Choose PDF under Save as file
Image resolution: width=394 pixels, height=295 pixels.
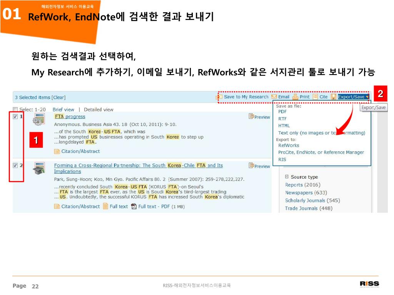click(x=282, y=112)
